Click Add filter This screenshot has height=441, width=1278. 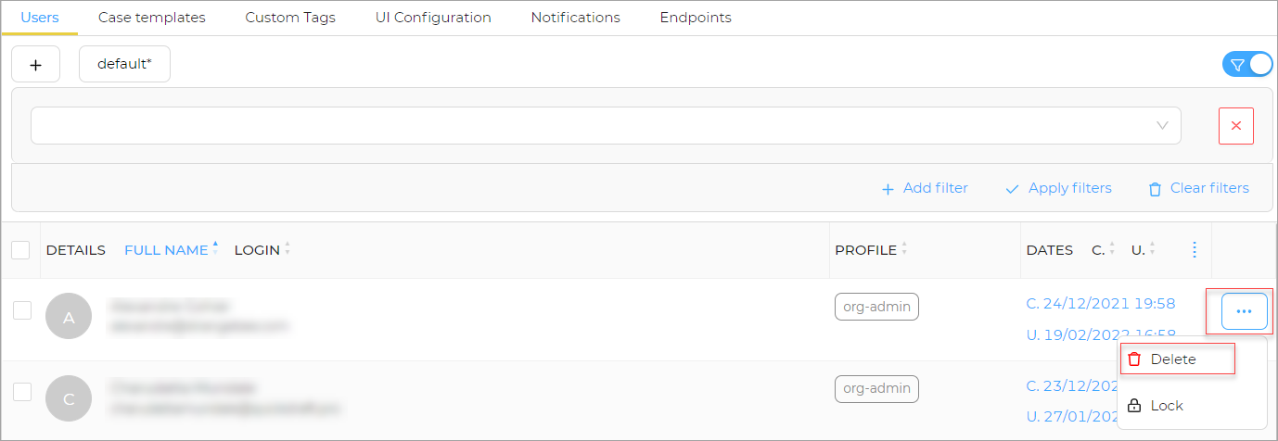[924, 188]
